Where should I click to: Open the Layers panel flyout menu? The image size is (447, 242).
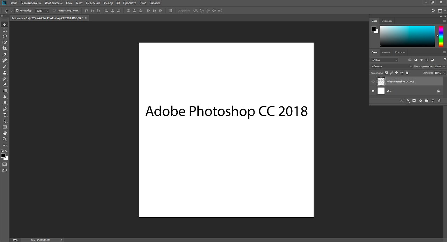444,52
